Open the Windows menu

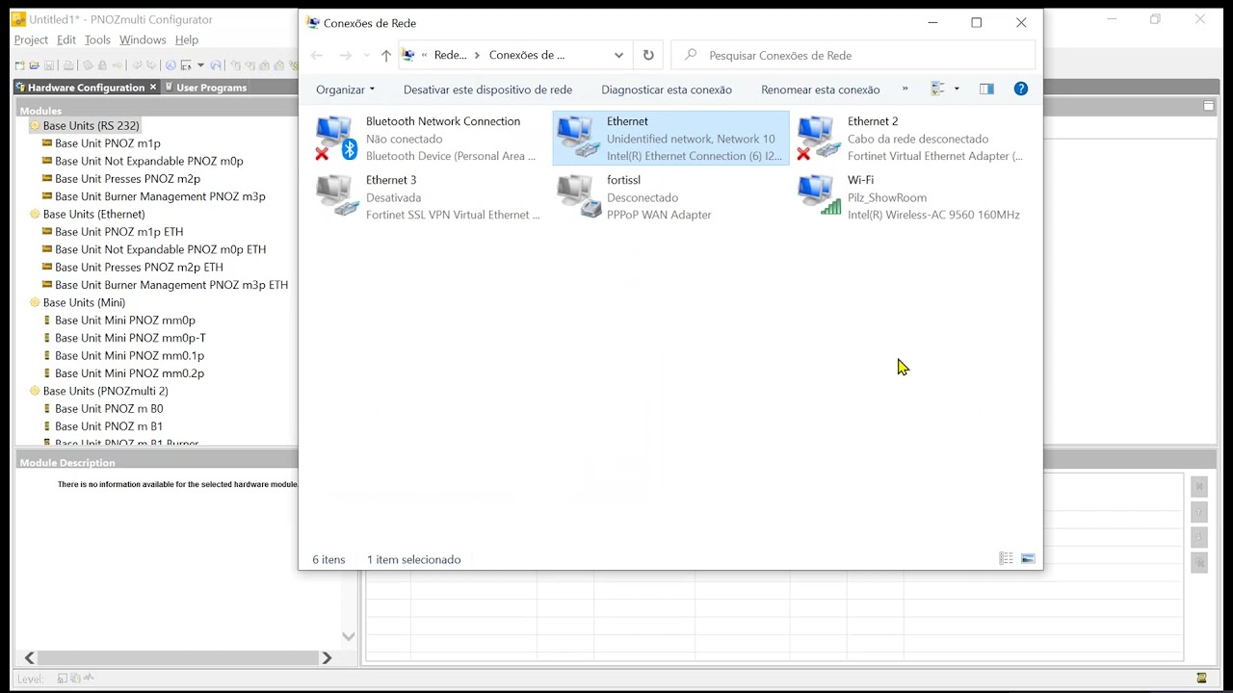143,39
